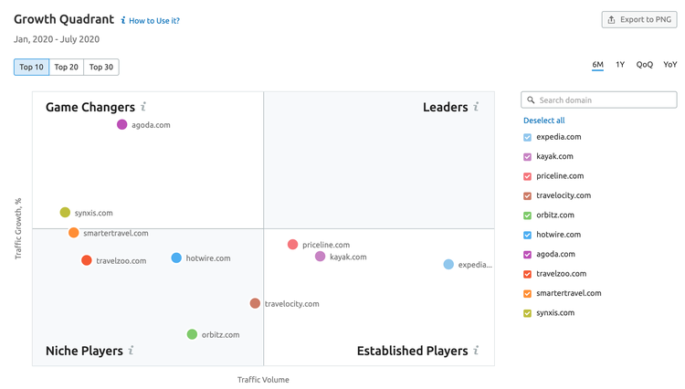
Task: Click the travelzoo.com chart label
Action: 121,260
